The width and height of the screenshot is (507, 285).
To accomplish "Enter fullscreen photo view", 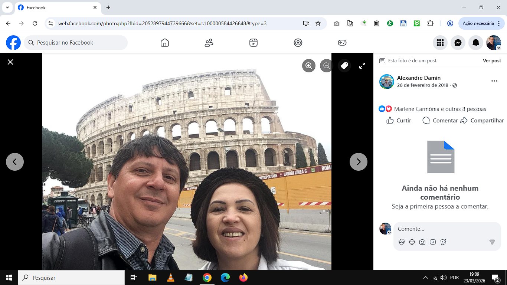I will 362,66.
